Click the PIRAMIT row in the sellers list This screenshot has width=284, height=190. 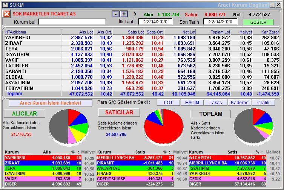pos(135,163)
